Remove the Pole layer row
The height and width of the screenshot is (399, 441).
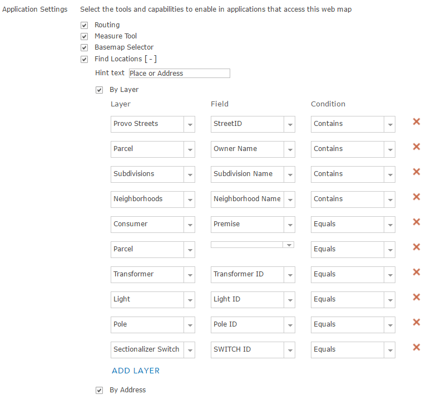click(x=416, y=322)
